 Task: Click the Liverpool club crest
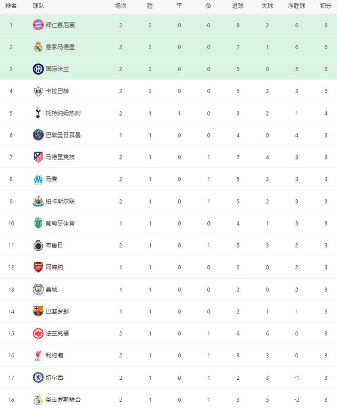(x=38, y=355)
